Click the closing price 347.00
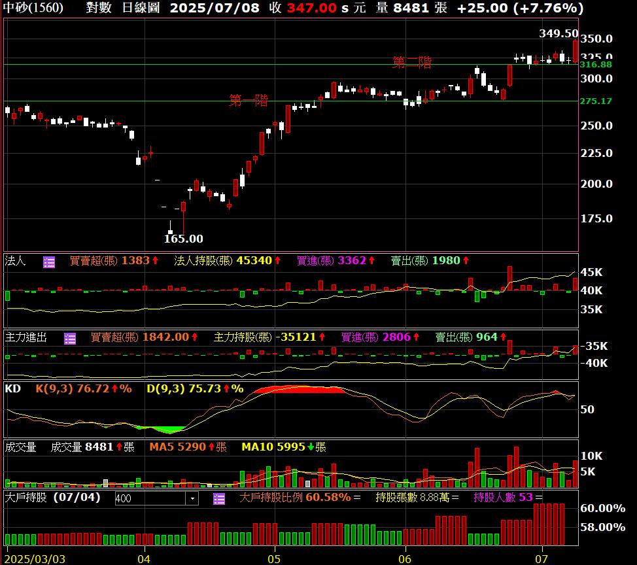637x565 pixels. click(x=311, y=8)
